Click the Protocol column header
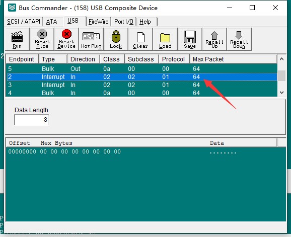The image size is (291, 237). click(174, 59)
